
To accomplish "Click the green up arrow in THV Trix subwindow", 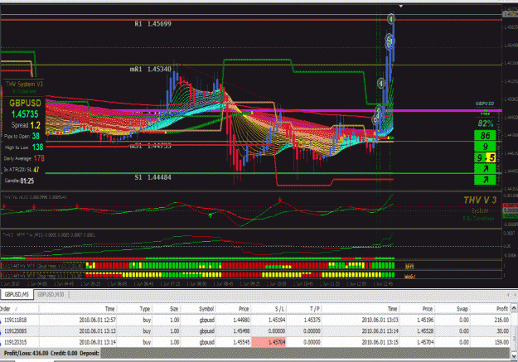I will pos(211,215).
